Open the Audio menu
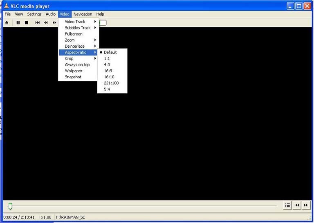The height and width of the screenshot is (223, 314). pyautogui.click(x=50, y=14)
